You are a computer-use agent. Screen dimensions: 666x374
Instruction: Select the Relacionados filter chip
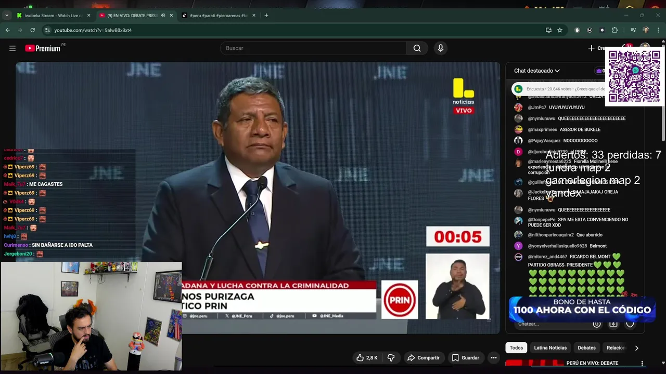616,348
